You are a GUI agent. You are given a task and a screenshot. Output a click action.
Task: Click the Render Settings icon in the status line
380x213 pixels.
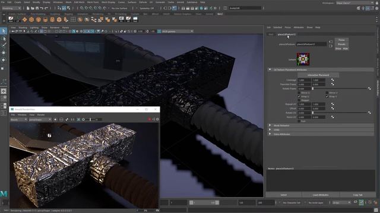197,8
